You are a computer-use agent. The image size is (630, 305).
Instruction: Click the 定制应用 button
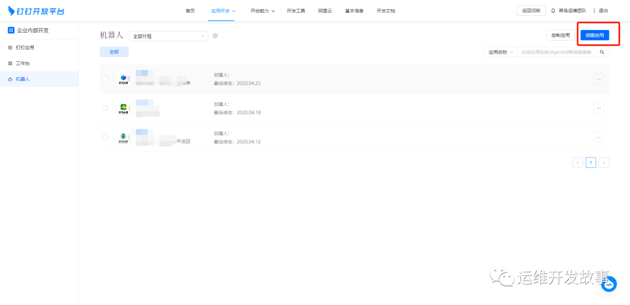(x=561, y=36)
